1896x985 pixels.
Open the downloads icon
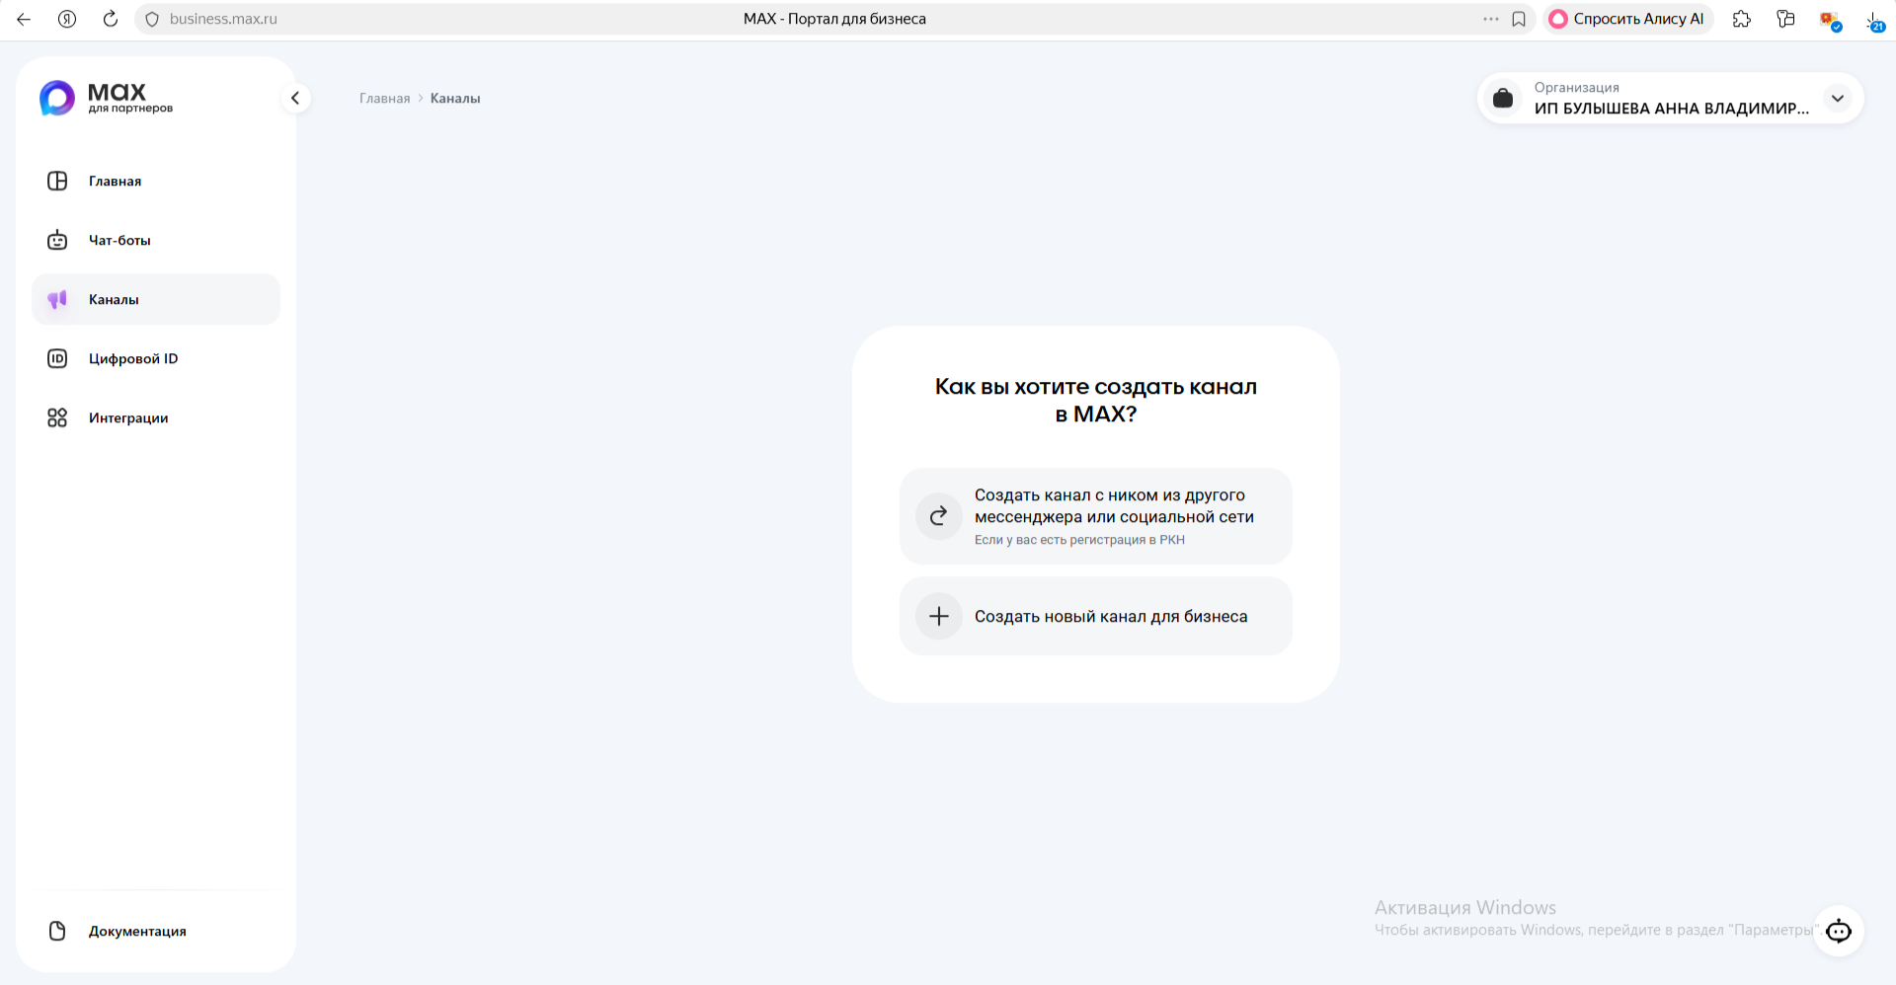[x=1874, y=21]
